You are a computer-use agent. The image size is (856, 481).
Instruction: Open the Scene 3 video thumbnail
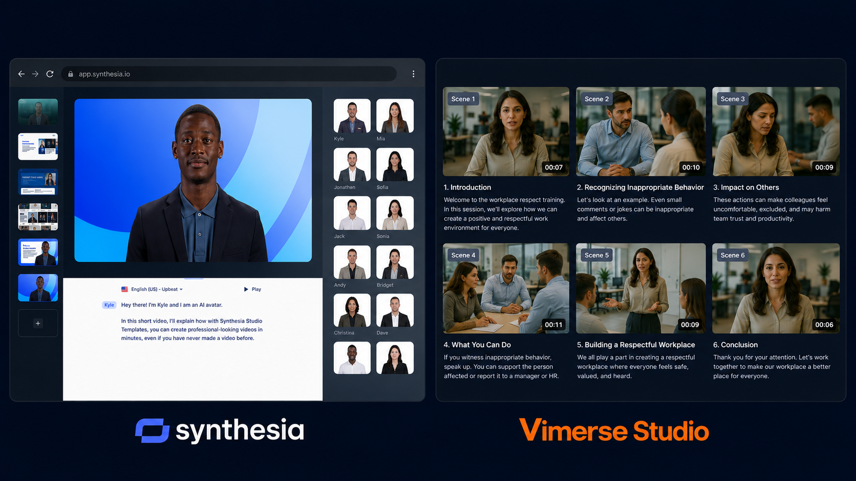[776, 131]
